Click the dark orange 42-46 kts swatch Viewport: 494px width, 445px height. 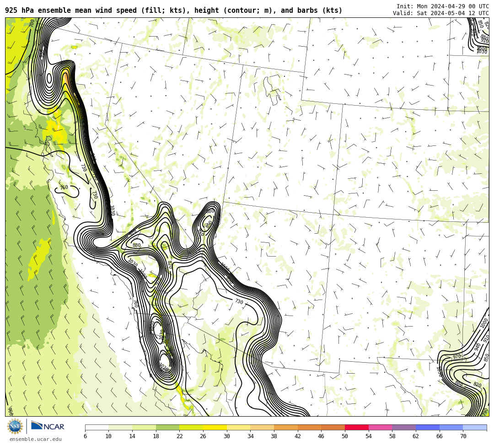coord(309,427)
